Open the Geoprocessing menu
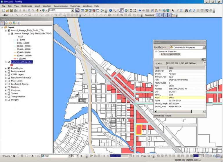This screenshot has height=162, width=223. (x=60, y=6)
